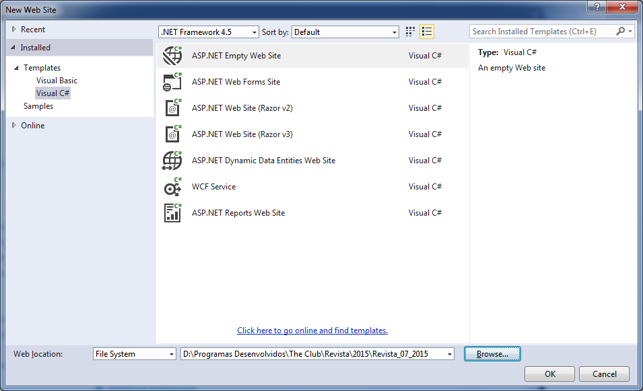The height and width of the screenshot is (391, 643).
Task: Switch to small icons grid view
Action: (411, 32)
